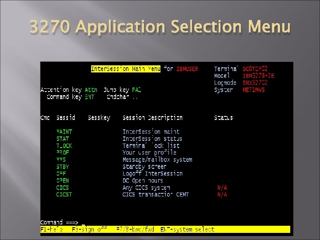Click the InterSession maint description
This screenshot has width=320, height=240.
coord(151,132)
